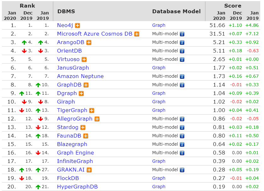Click the plus icon beside Microsoft Azure Cosmos DB
The width and height of the screenshot is (264, 191).
pos(137,34)
